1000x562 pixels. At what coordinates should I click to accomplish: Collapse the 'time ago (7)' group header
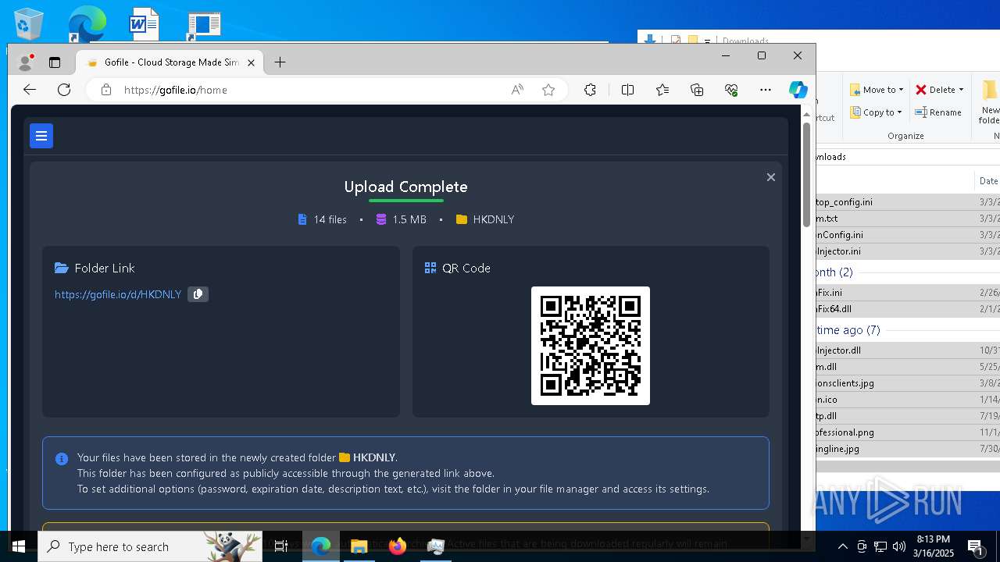[848, 330]
